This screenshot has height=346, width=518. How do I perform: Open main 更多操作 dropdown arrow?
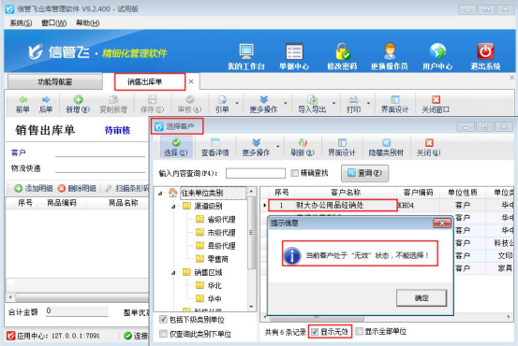pyautogui.click(x=286, y=104)
